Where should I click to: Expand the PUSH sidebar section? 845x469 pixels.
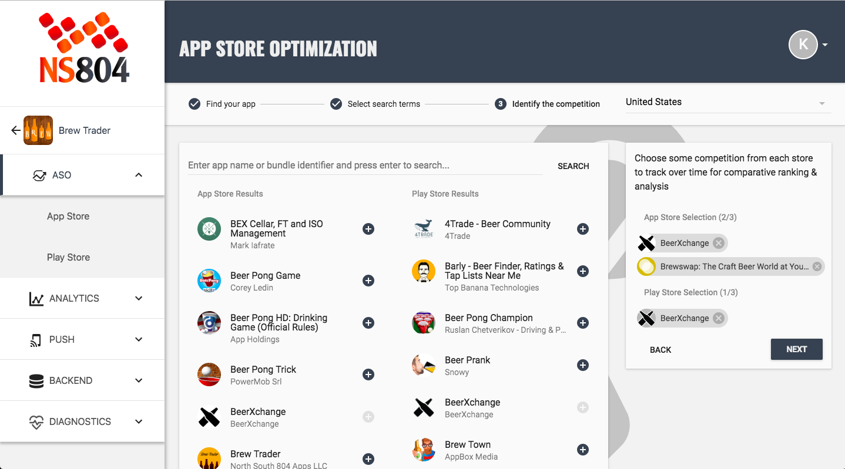pyautogui.click(x=139, y=339)
